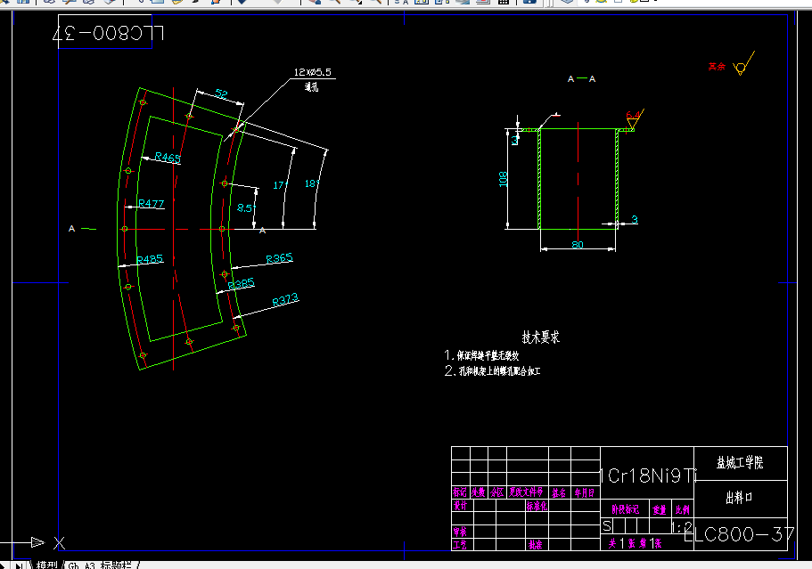Click the 1:2 scale value
Screen dimensions: 812x569
pyautogui.click(x=682, y=528)
